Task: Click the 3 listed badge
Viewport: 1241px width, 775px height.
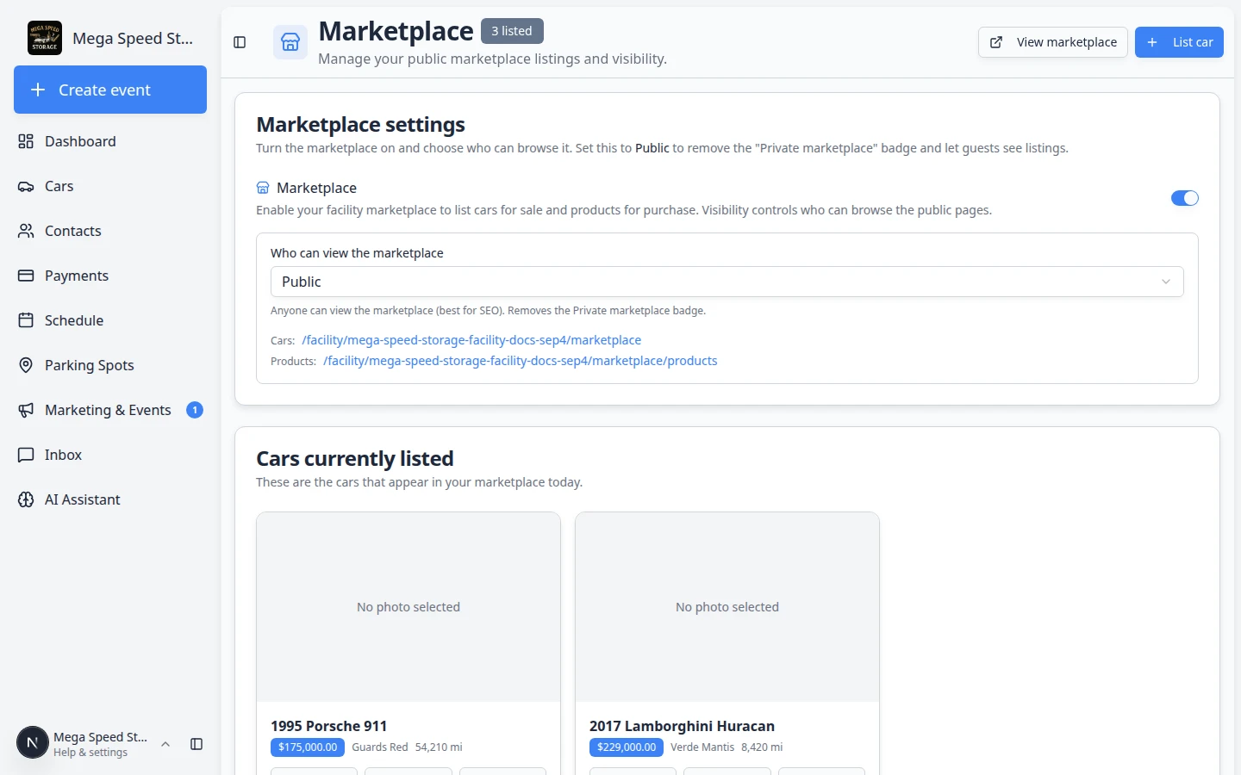Action: click(x=512, y=31)
